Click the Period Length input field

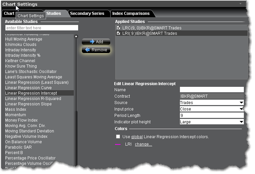(211, 116)
